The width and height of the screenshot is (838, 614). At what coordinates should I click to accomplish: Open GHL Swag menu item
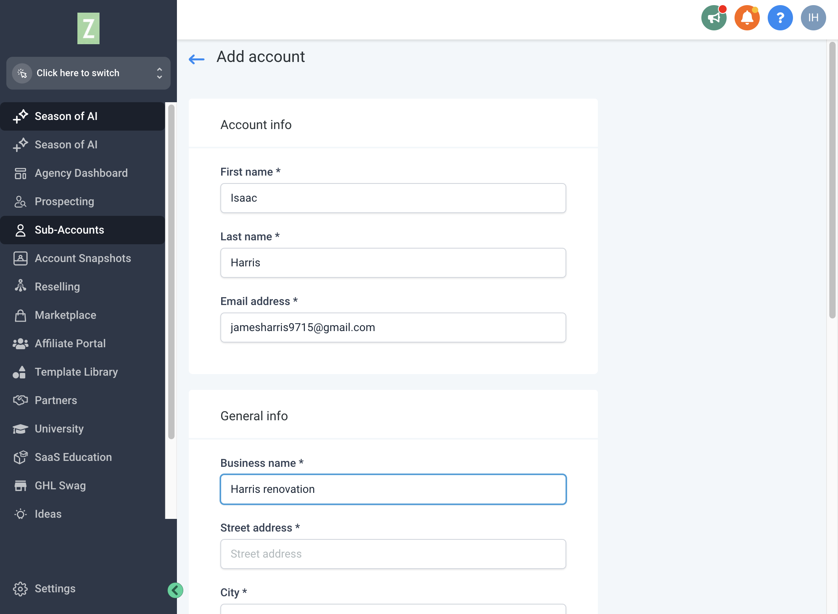coord(83,486)
